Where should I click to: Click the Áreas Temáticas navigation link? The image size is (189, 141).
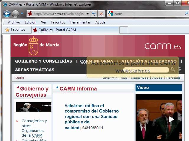pyautogui.click(x=35, y=70)
